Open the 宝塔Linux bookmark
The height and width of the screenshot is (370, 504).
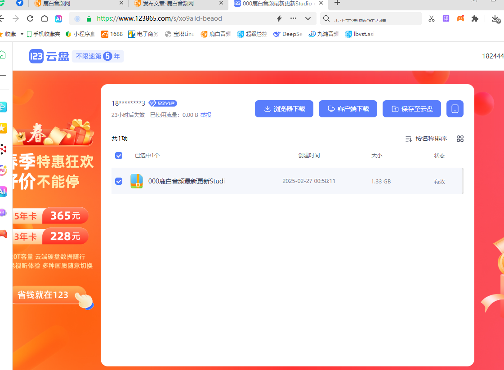click(180, 34)
